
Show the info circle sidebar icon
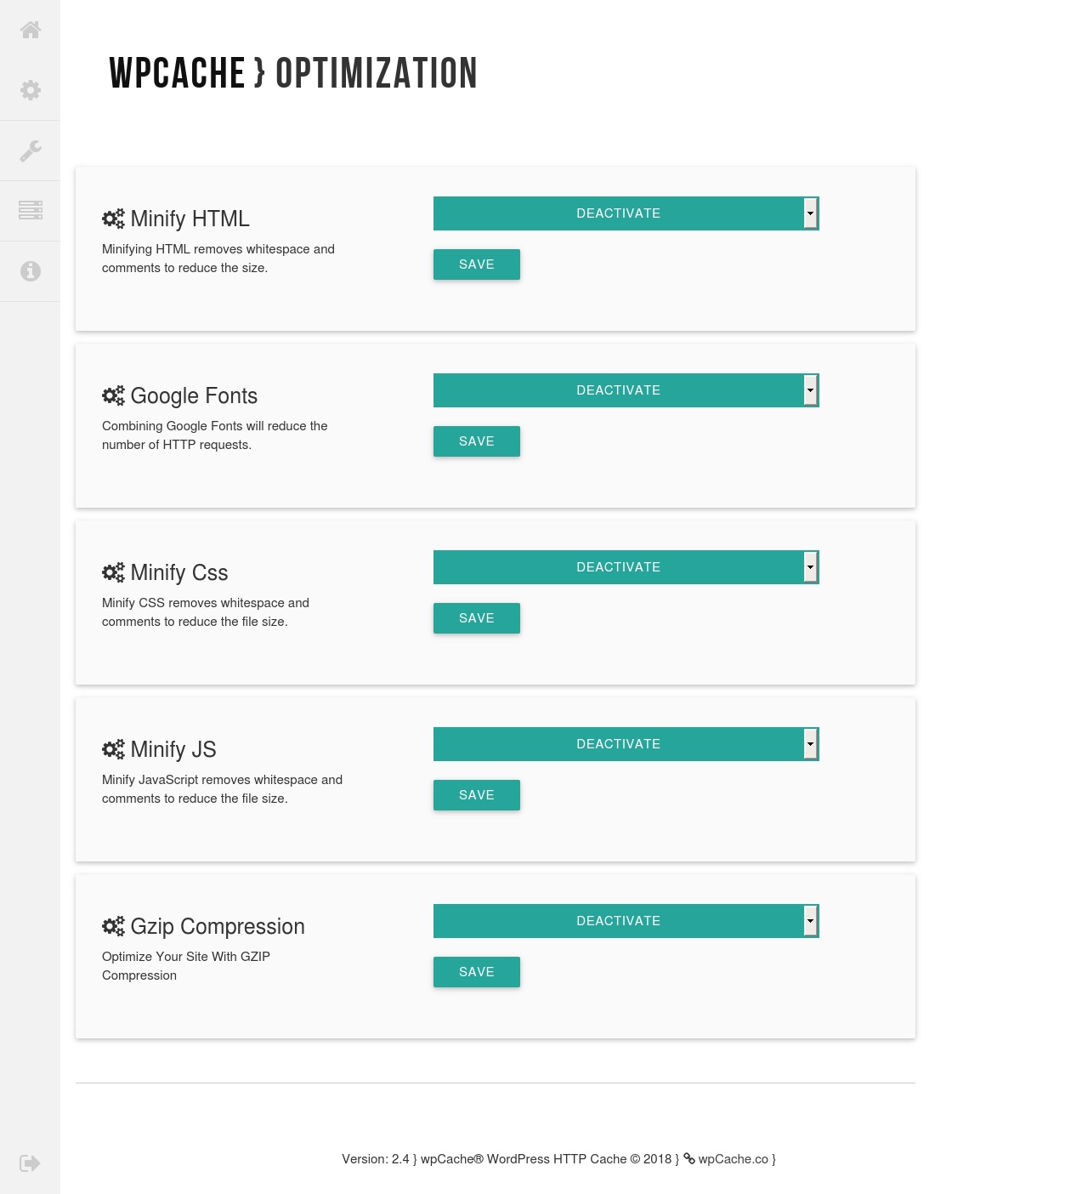tap(31, 270)
